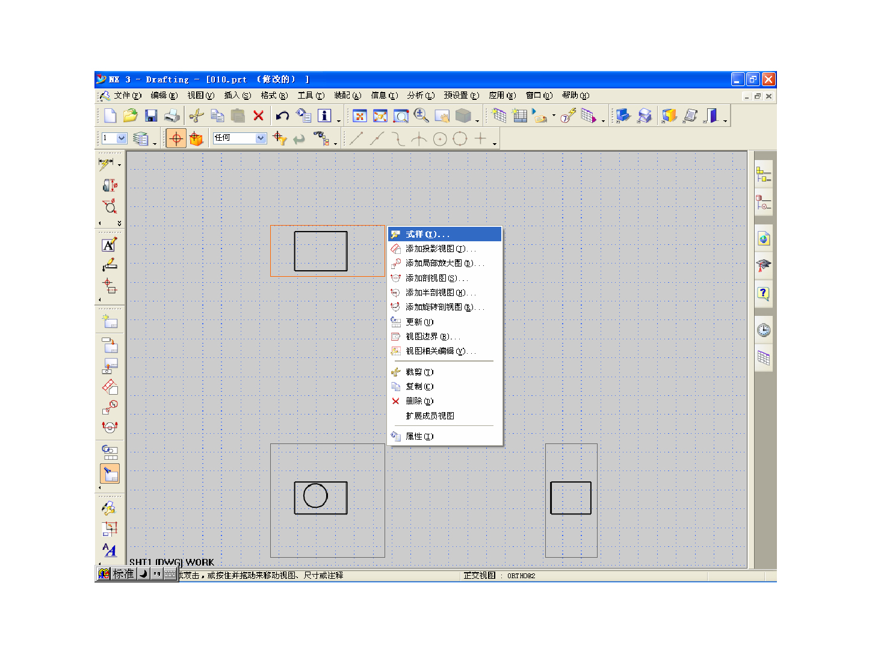Expand the standard toolbar options arrow after Info icon

tap(339, 120)
